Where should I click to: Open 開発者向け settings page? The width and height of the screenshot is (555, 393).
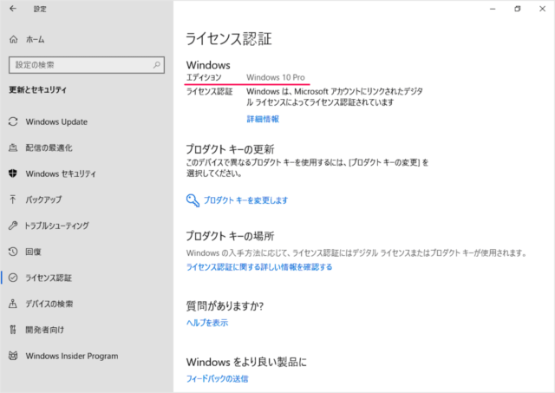pyautogui.click(x=46, y=330)
